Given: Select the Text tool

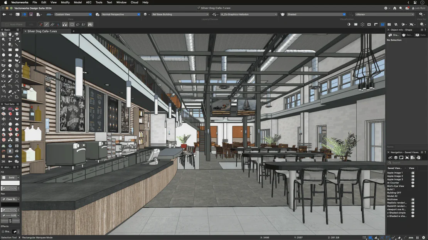Looking at the screenshot, I should pyautogui.click(x=10, y=39).
